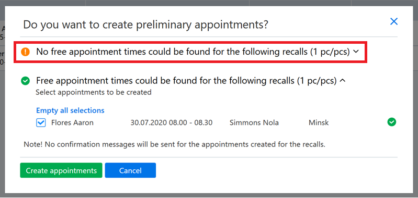Image resolution: width=418 pixels, height=198 pixels.
Task: Uncheck the Flores Aaron checkbox
Action: click(40, 122)
